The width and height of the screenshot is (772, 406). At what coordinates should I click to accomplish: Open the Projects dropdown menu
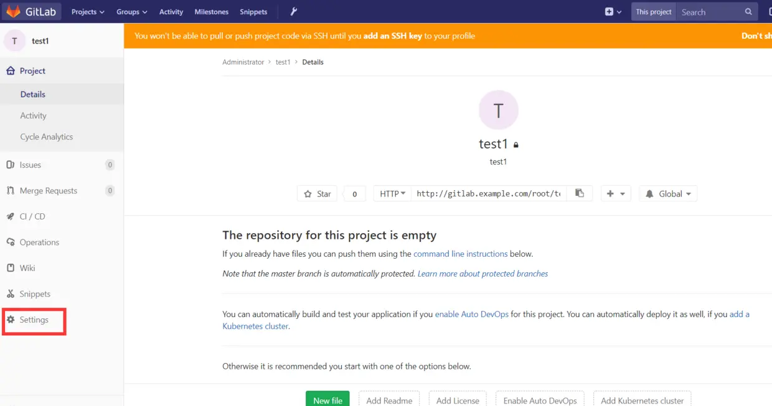(x=88, y=12)
